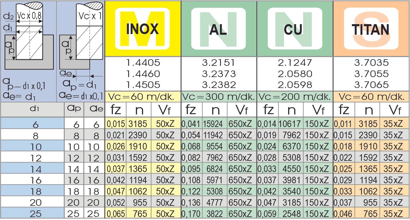Screen dimensions: 410x220
Task: Click titanium grade 3.7065
Action: (x=371, y=84)
